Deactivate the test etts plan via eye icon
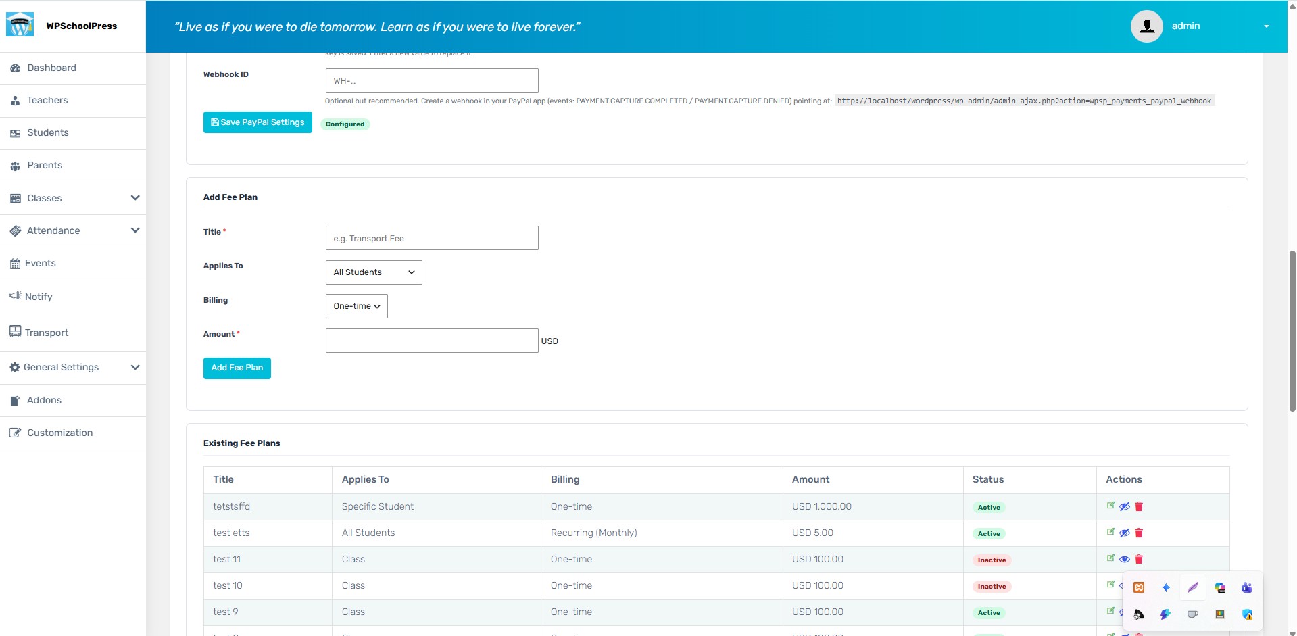 coord(1125,533)
